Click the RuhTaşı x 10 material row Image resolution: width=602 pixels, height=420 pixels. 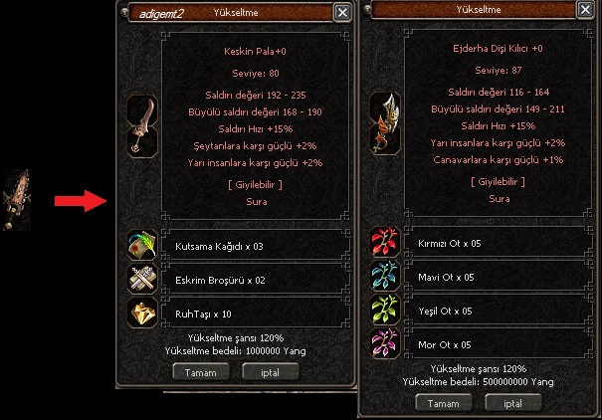click(256, 314)
